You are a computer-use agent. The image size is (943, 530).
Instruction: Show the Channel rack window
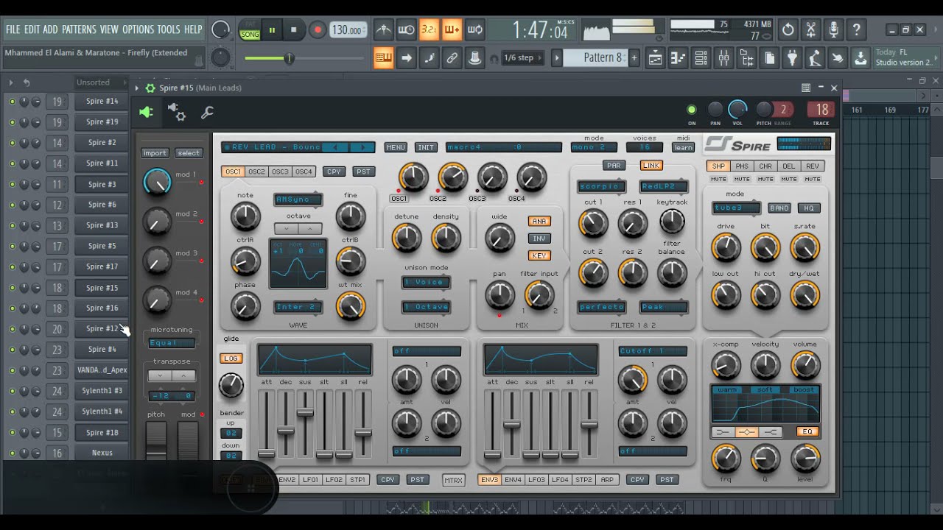point(701,58)
